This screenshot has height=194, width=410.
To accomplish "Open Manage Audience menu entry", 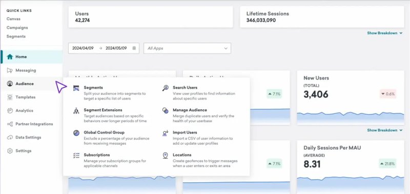I will click(190, 110).
